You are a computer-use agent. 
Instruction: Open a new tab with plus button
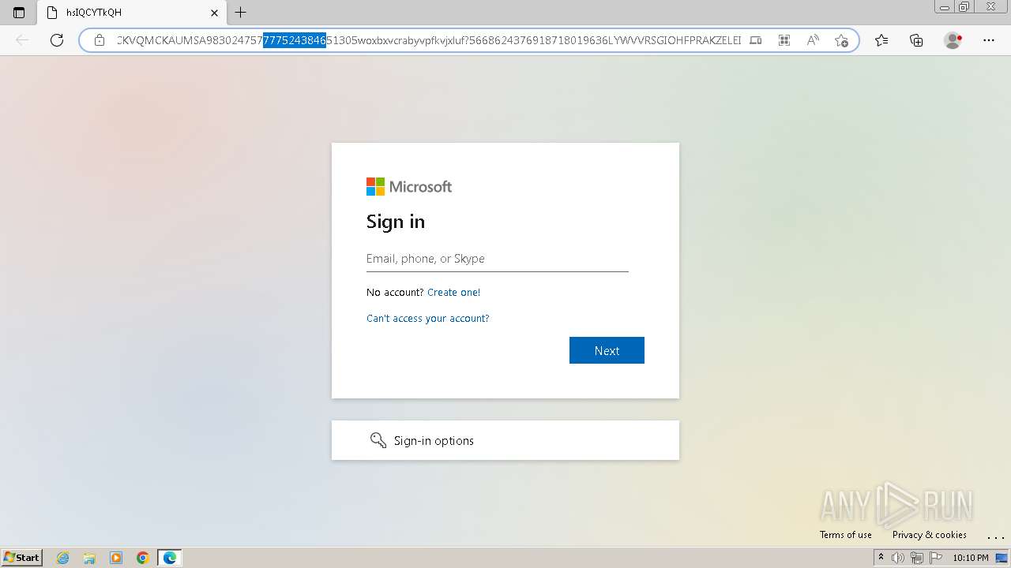[241, 13]
